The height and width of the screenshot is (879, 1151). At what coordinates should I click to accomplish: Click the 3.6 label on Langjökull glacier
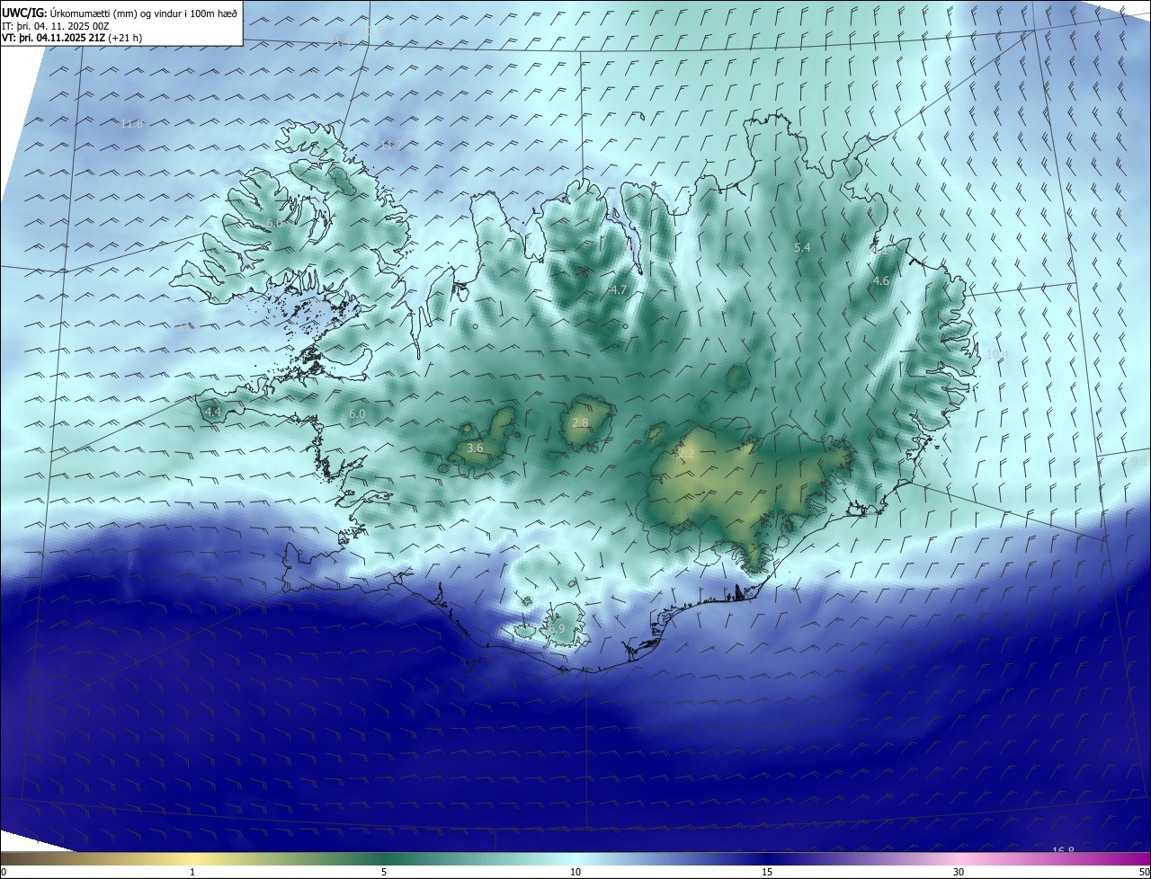[x=476, y=447]
